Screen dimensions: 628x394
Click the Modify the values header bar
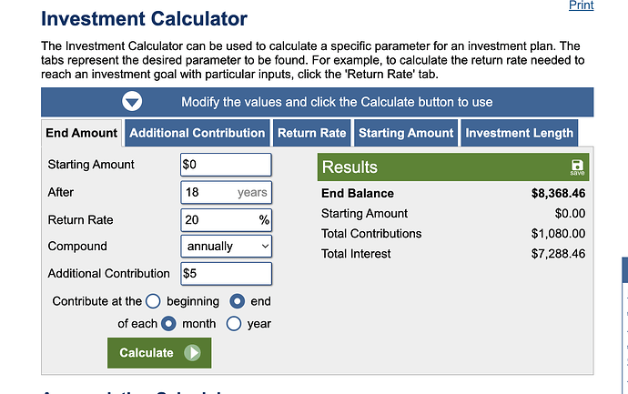(x=318, y=102)
